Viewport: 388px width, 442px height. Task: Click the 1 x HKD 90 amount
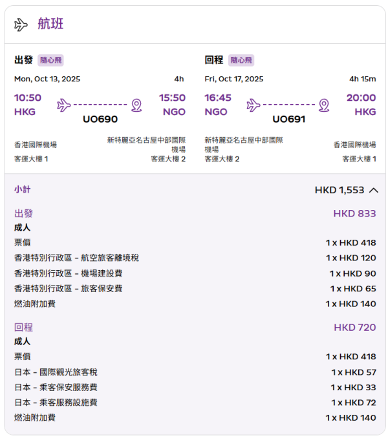click(x=352, y=274)
